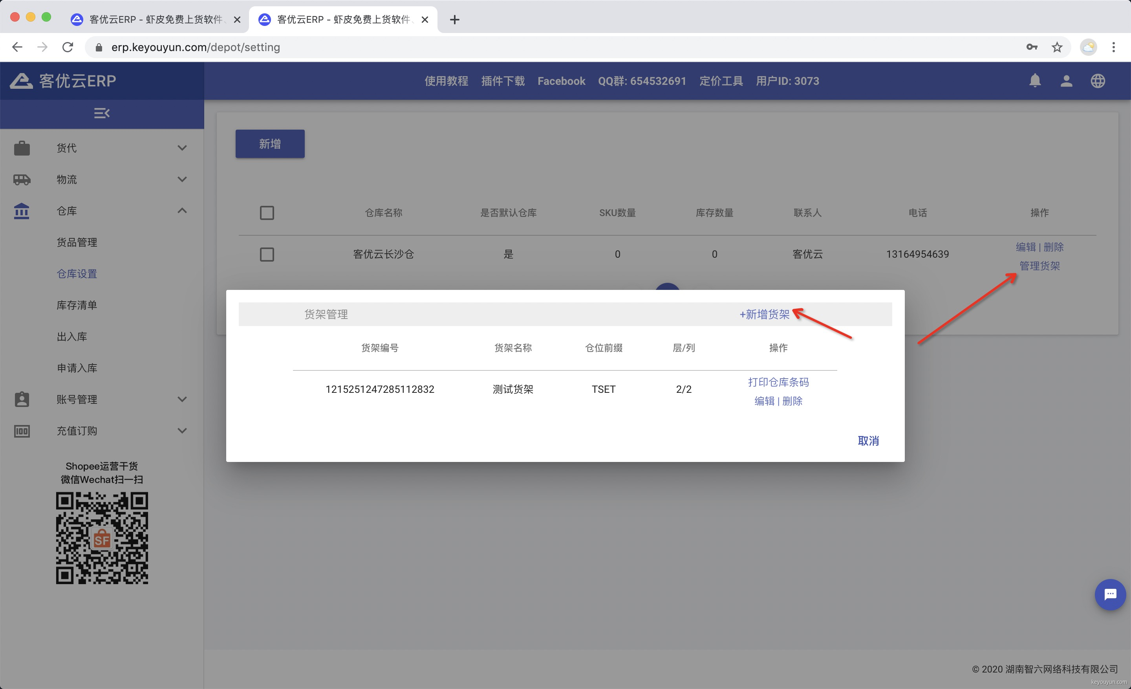Open the chat support bubble
The image size is (1131, 689).
(1109, 594)
